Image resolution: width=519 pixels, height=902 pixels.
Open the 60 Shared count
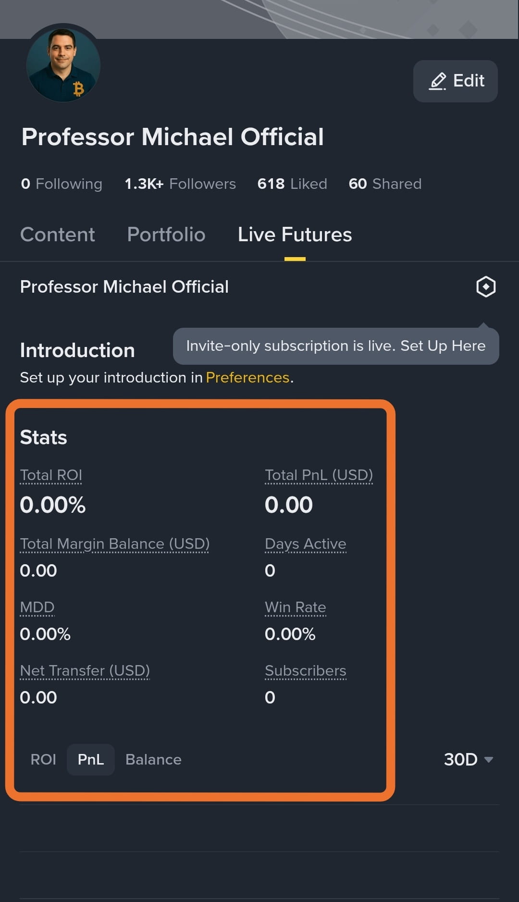[x=385, y=184]
